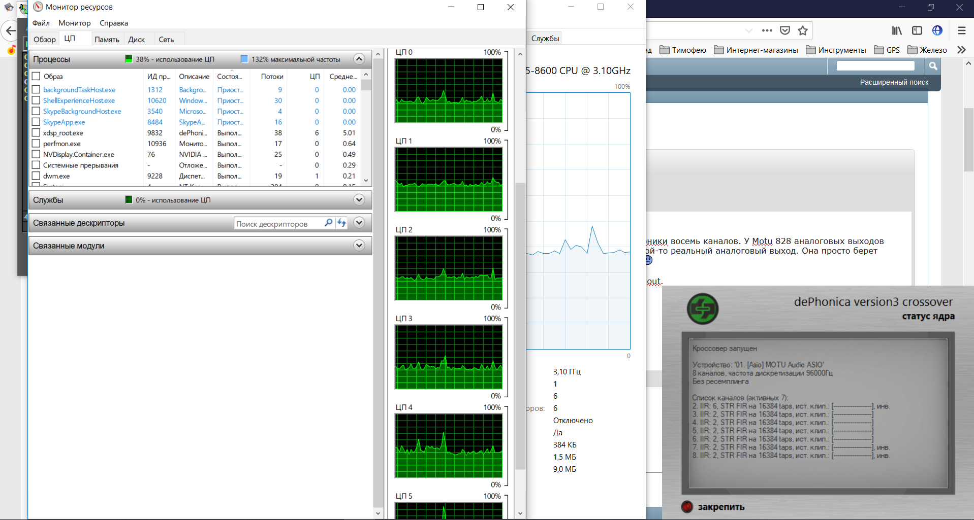
Task: Check the SkypeApp.exe process box
Action: (x=36, y=122)
